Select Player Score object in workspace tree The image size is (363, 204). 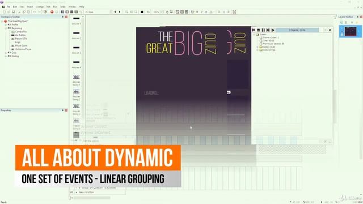click(x=22, y=45)
